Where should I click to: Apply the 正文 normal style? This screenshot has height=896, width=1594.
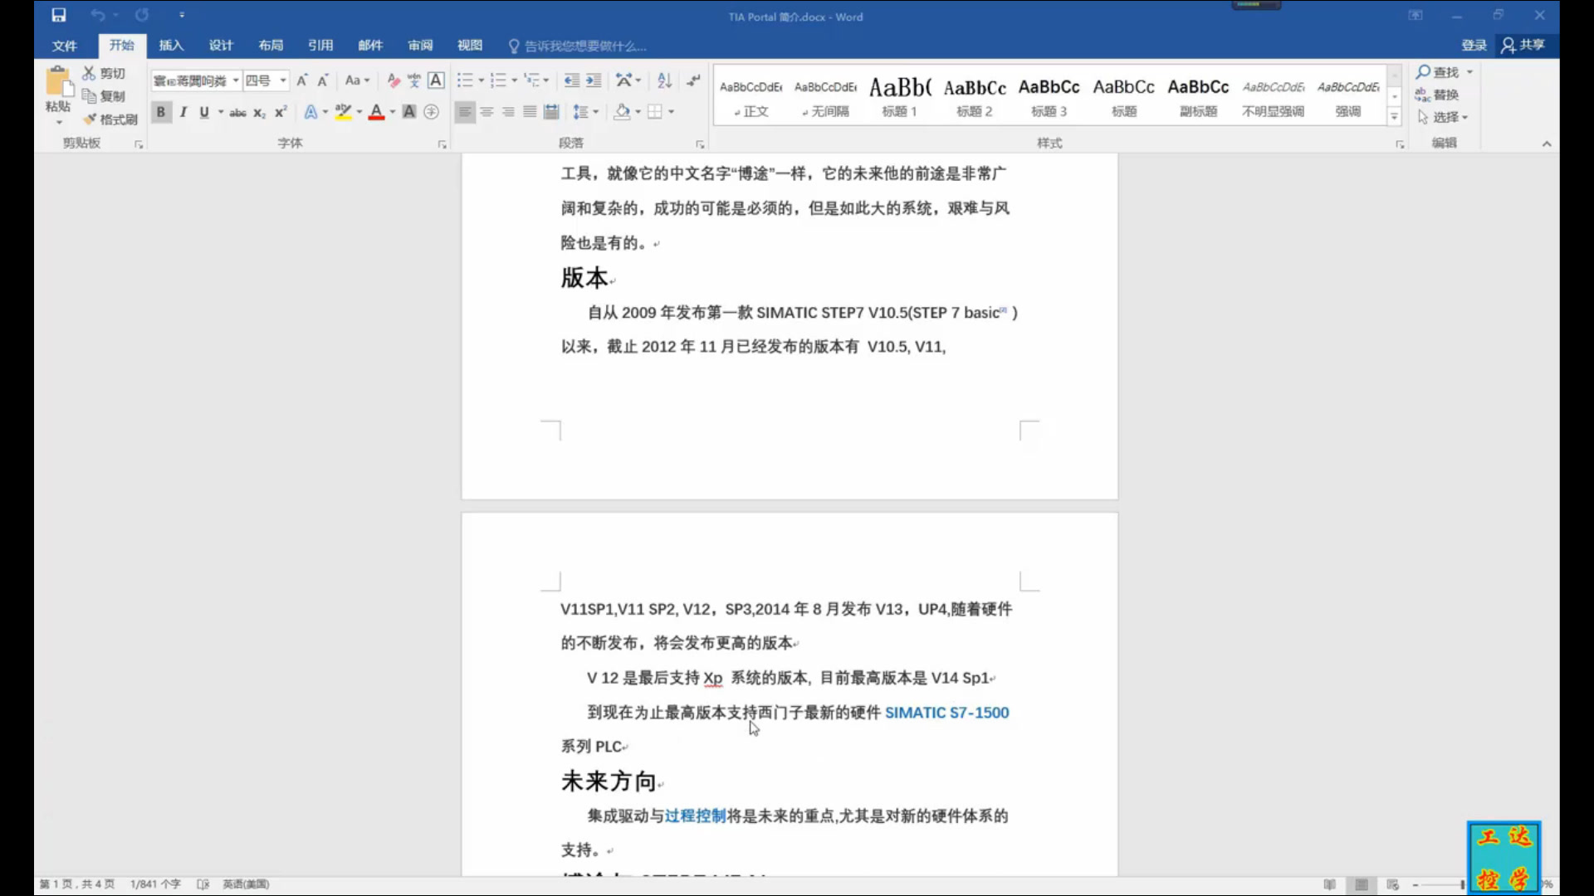[x=751, y=96]
